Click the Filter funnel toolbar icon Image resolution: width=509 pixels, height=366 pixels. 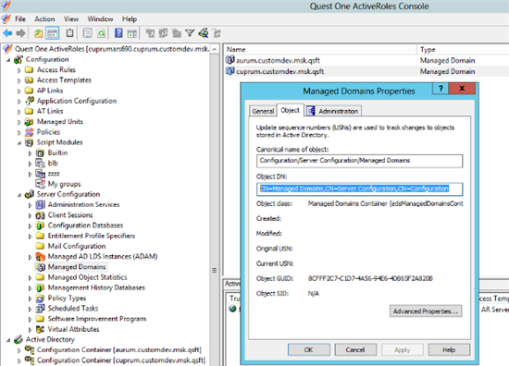[x=190, y=33]
